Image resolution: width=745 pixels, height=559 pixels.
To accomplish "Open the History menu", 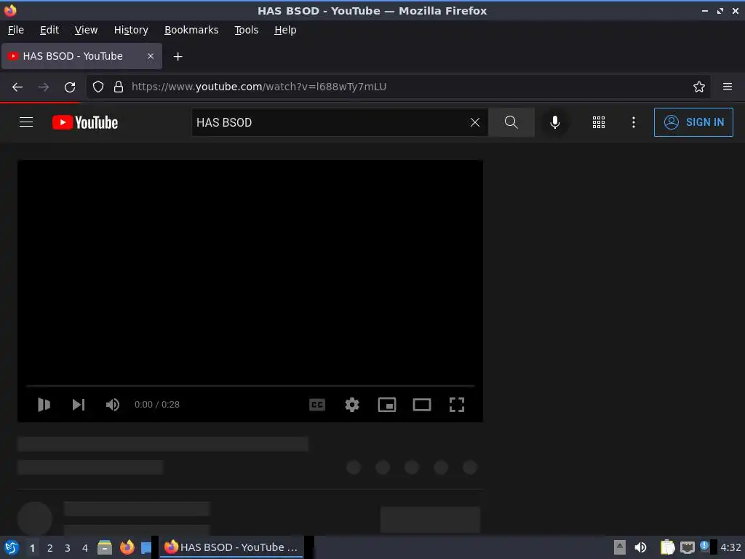I will (x=131, y=30).
